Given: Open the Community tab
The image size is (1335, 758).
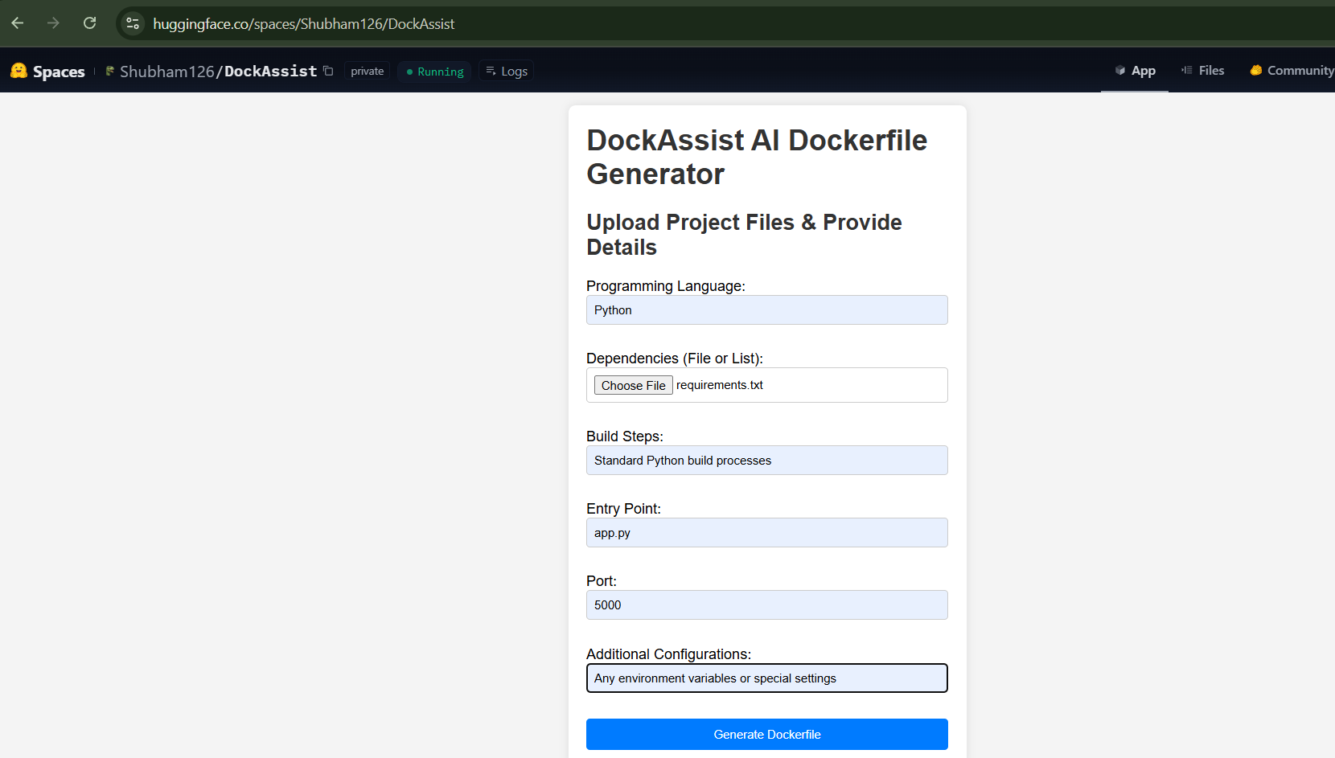Looking at the screenshot, I should point(1292,71).
